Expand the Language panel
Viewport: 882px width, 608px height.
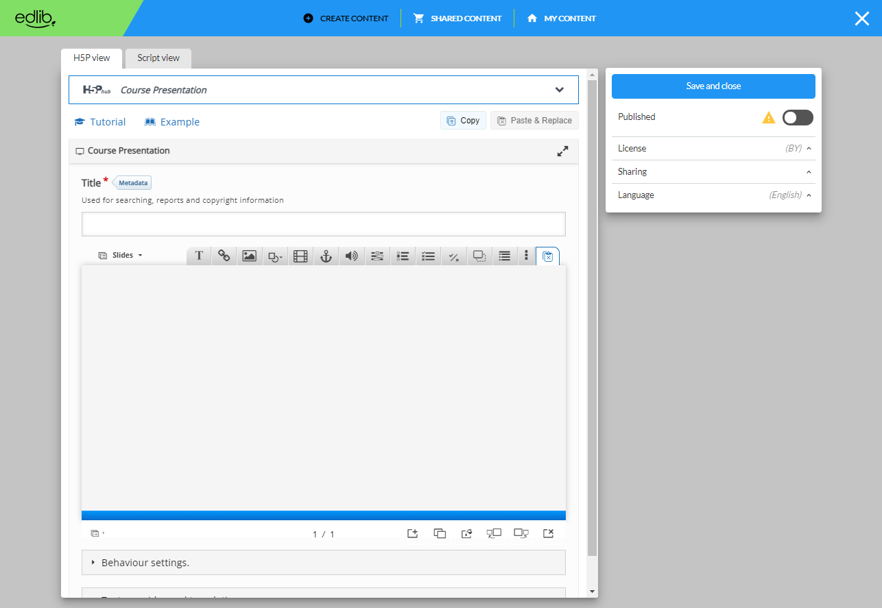coord(713,195)
